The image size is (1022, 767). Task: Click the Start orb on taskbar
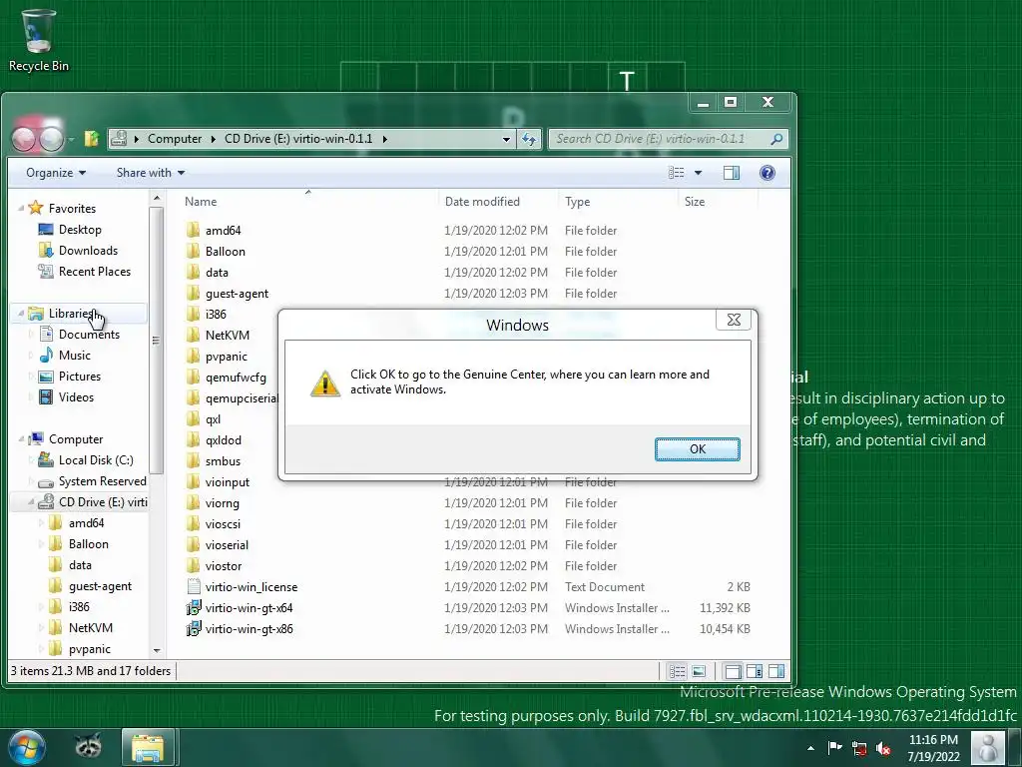(x=27, y=747)
